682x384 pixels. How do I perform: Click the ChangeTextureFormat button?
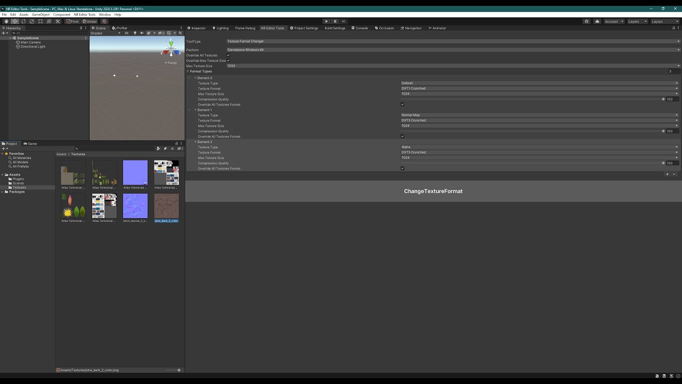coord(433,191)
